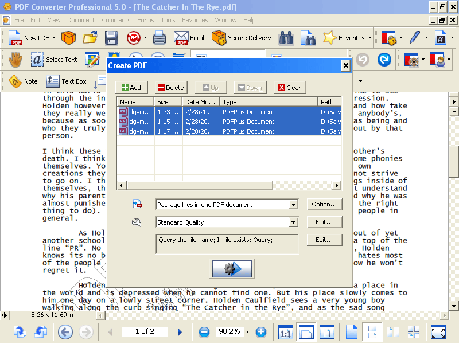Go to previous view arrow
This screenshot has height=344, width=459.
65,332
